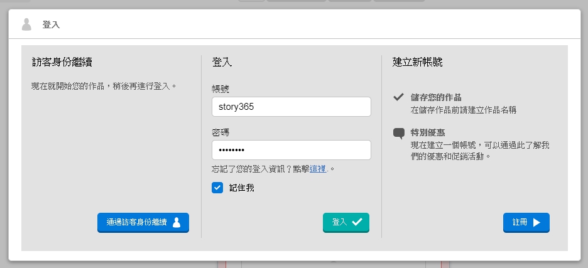Click the 儲存您的作品 bold title
This screenshot has height=268, width=588.
(436, 97)
